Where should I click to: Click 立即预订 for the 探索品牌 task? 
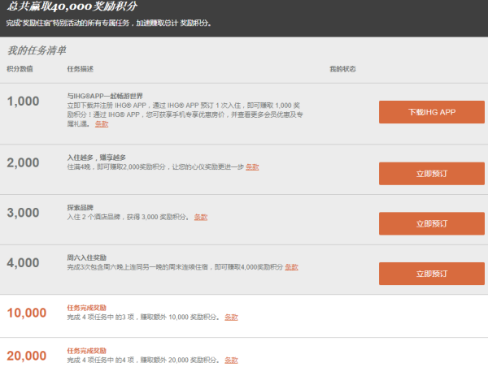pyautogui.click(x=432, y=223)
